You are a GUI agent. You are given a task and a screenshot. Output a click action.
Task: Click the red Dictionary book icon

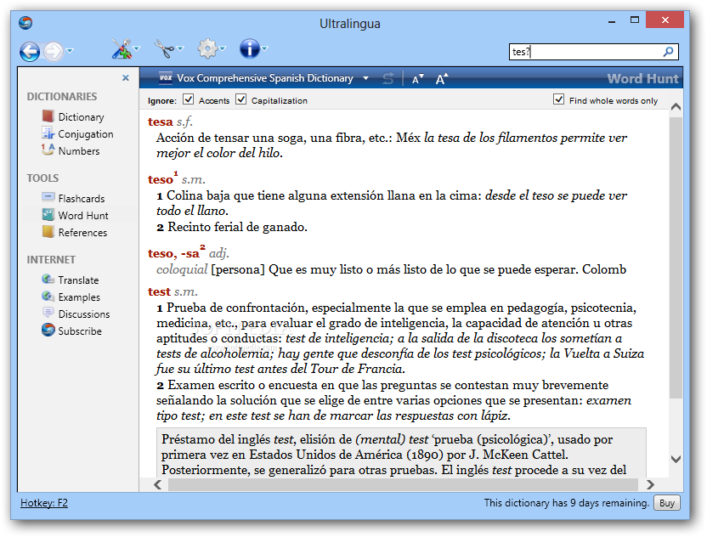48,116
